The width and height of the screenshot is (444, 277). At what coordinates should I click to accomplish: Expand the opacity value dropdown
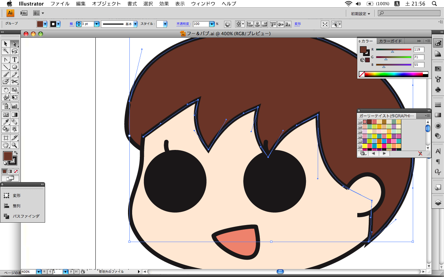pyautogui.click(x=212, y=24)
